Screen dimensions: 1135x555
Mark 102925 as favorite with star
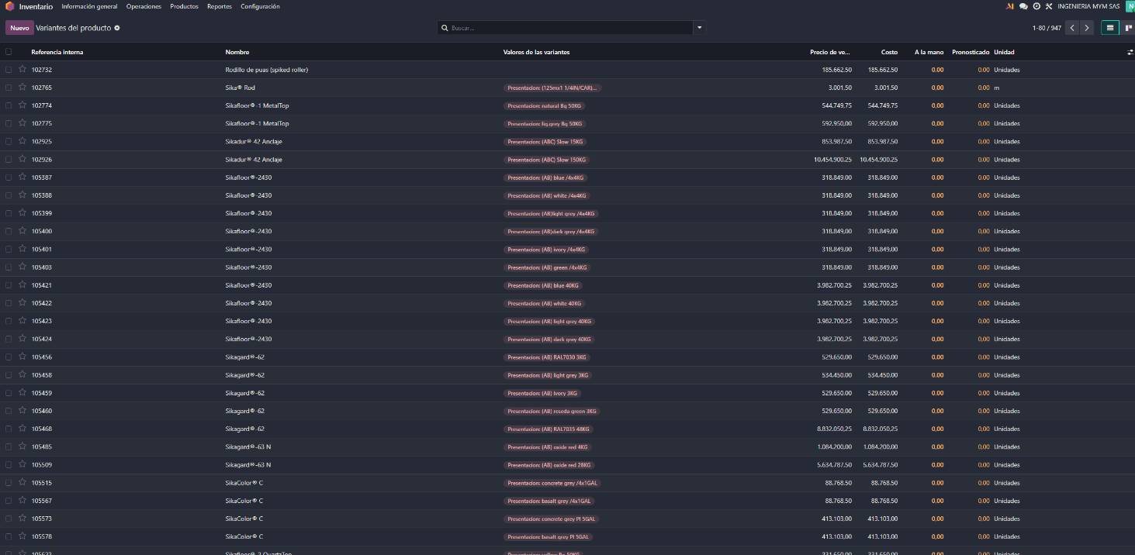coord(22,141)
